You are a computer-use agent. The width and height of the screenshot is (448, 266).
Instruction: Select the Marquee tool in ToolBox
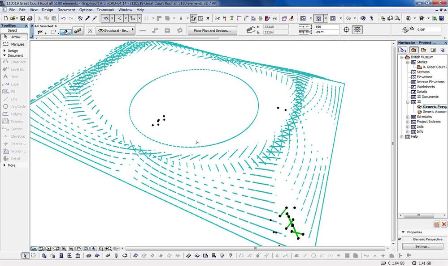[x=14, y=44]
